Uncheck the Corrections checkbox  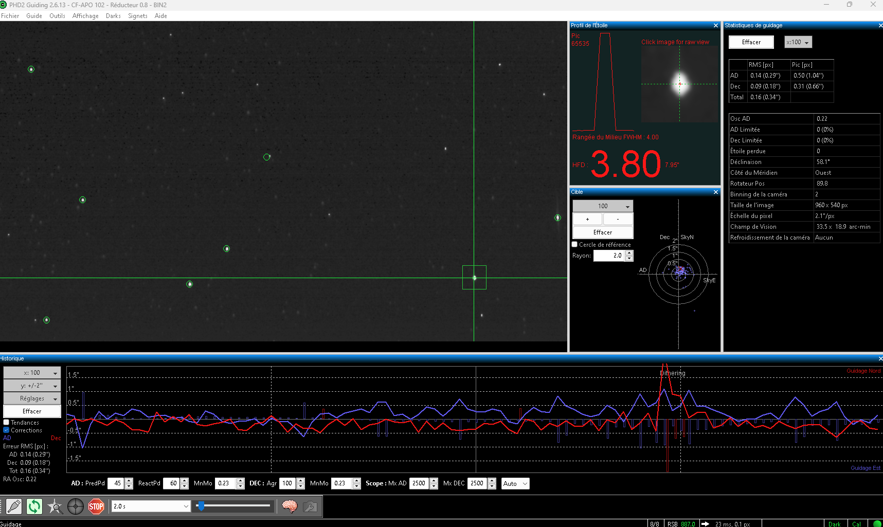pos(6,430)
